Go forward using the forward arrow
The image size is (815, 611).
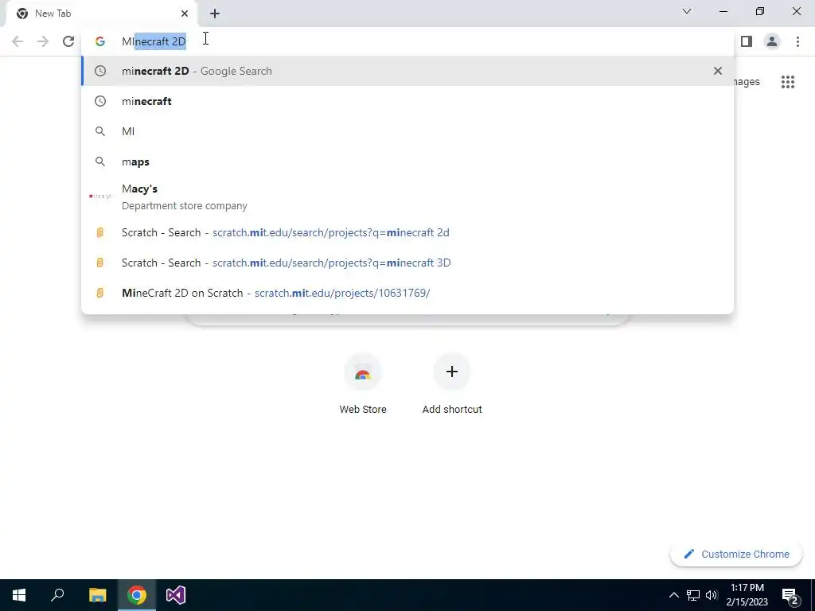pos(43,41)
